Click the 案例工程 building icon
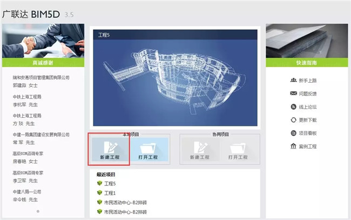351x220 pixels. (293, 146)
